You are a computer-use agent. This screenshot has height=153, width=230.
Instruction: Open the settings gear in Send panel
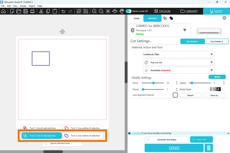coord(224,18)
